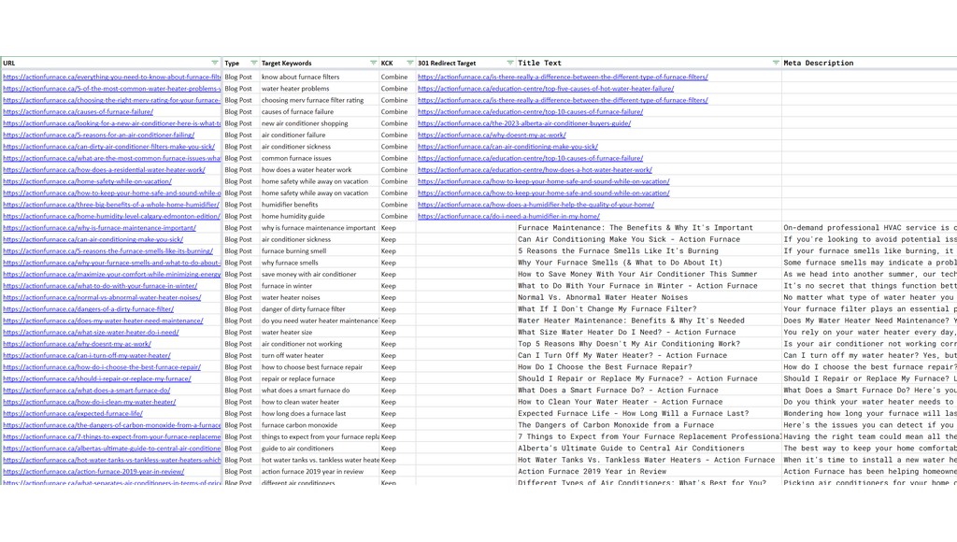This screenshot has height=542, width=957.
Task: Follow redirect link how-does-a-humidifier-help-the-quality-of-your-home
Action: point(536,205)
